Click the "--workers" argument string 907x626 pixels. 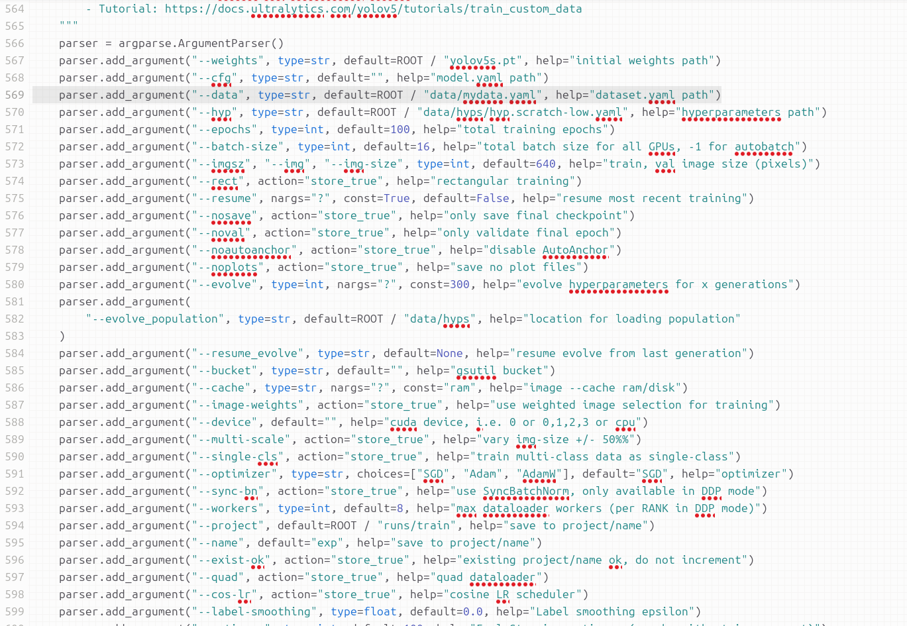[x=228, y=508]
